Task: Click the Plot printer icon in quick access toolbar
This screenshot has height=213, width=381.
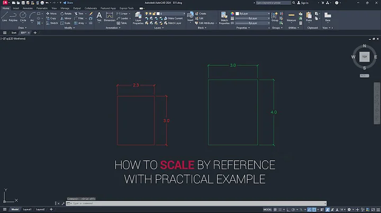Action: (x=42, y=3)
